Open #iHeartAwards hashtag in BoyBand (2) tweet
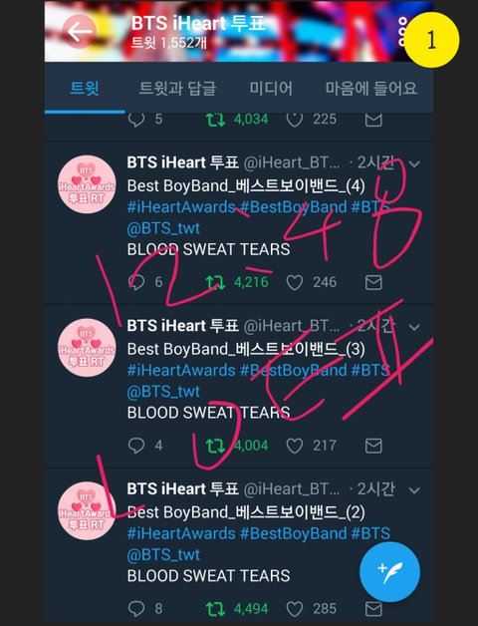 181,533
